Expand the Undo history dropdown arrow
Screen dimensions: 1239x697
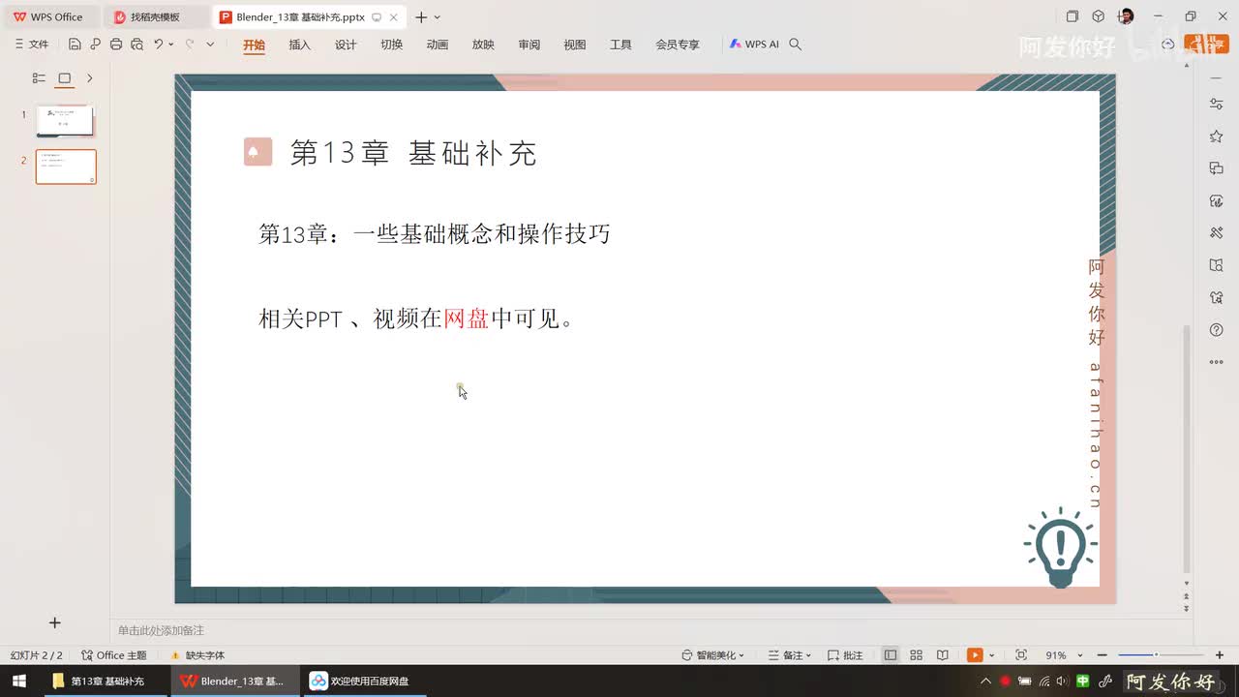point(171,45)
